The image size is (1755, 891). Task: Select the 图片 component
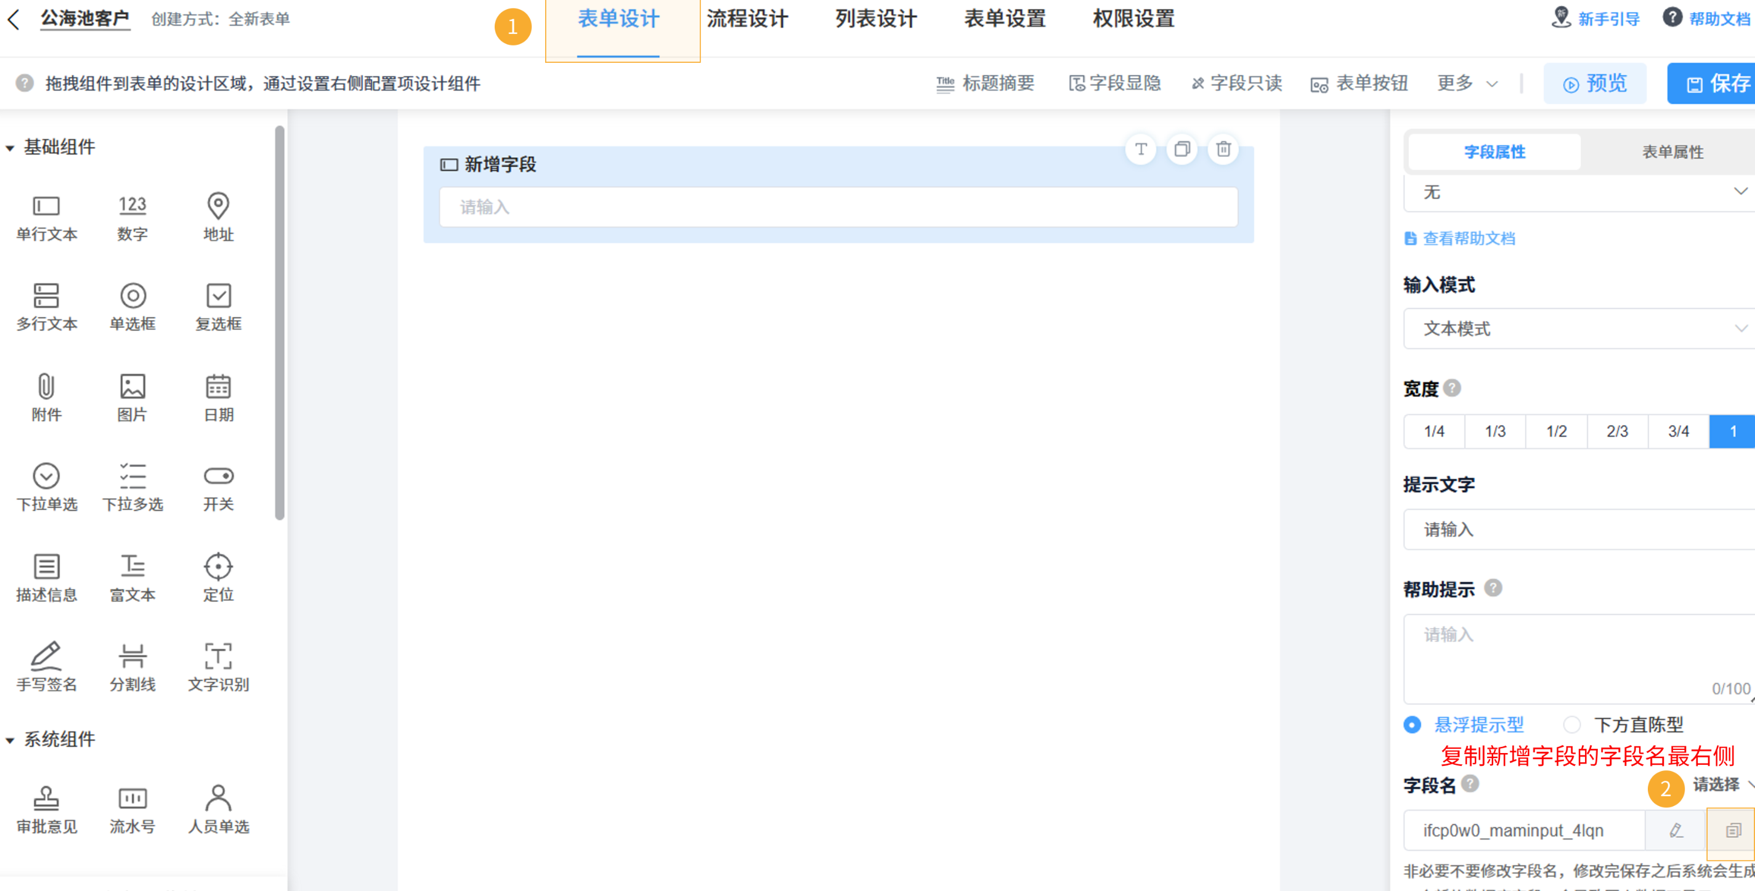pyautogui.click(x=132, y=398)
